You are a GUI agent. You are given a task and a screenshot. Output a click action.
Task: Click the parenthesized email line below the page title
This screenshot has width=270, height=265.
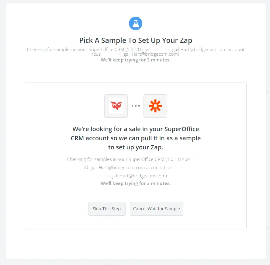(x=136, y=54)
